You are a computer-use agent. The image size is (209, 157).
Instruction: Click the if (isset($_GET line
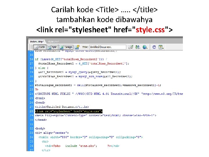coord(71,59)
